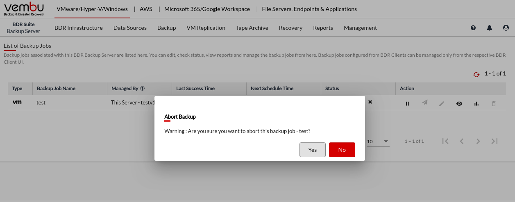Image resolution: width=515 pixels, height=202 pixels.
Task: Open the user account profile icon
Action: tap(506, 28)
